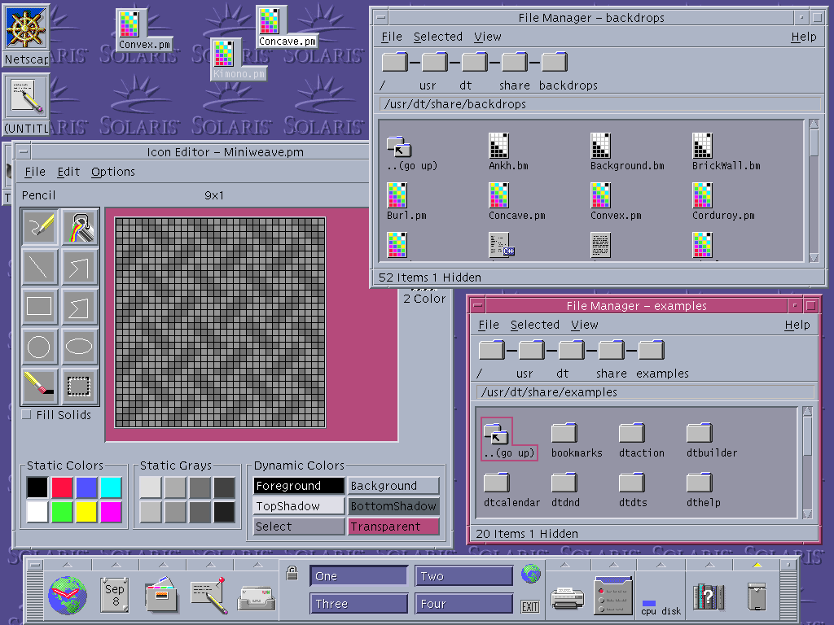Click the Burl.pm pixmap icon
Image resolution: width=834 pixels, height=625 pixels.
(x=397, y=195)
